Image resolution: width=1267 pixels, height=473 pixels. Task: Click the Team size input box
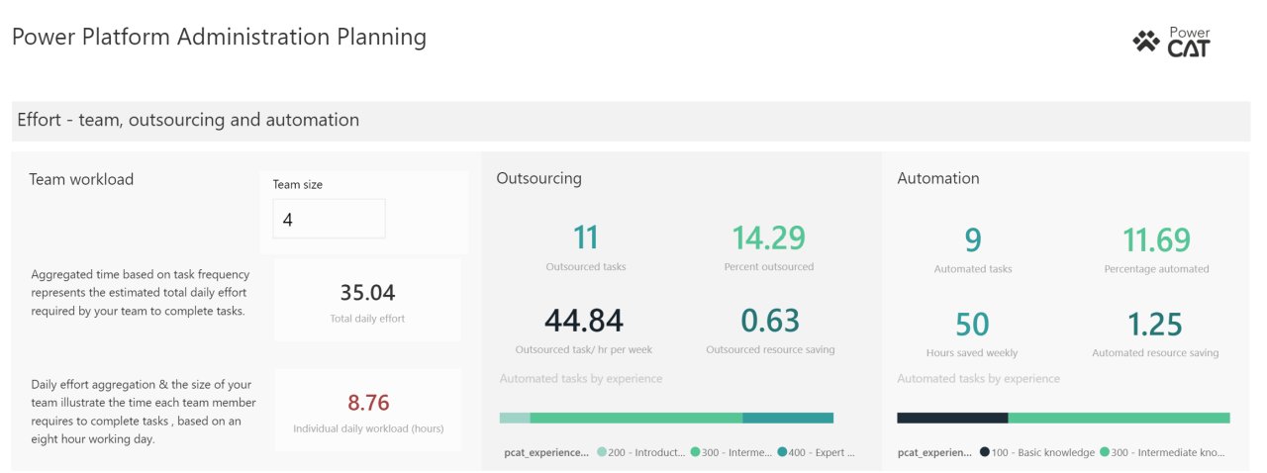[x=329, y=219]
